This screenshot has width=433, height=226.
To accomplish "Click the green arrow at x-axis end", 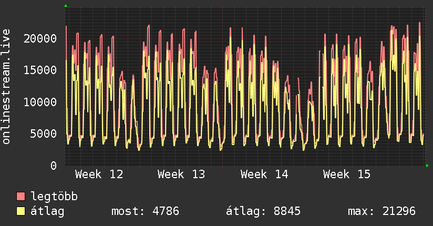I will click(427, 166).
